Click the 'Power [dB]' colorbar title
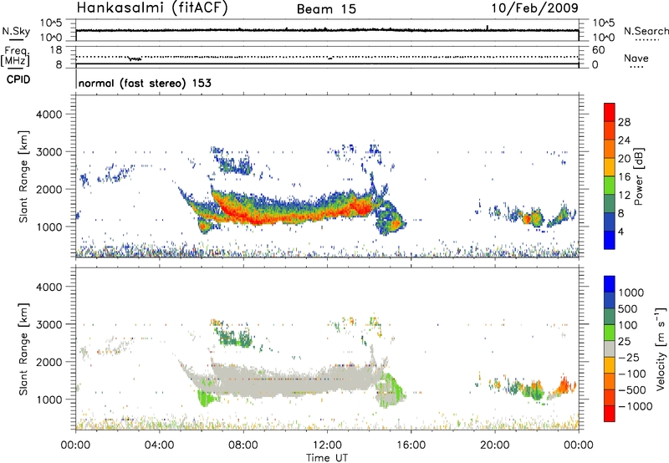 (639, 176)
